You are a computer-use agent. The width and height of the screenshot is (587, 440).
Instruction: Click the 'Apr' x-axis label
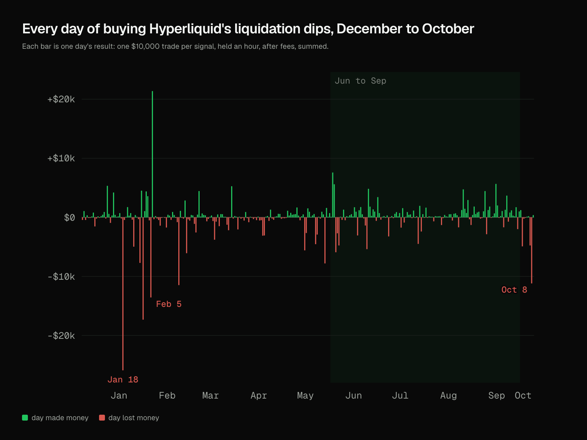click(x=259, y=396)
